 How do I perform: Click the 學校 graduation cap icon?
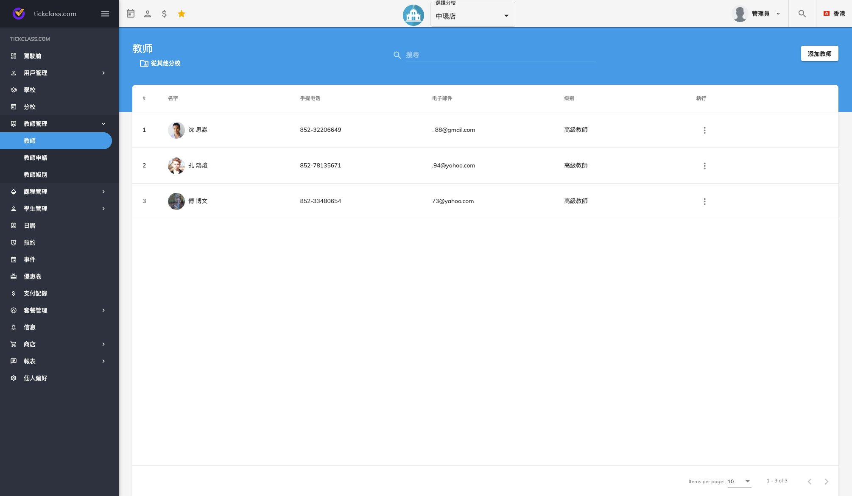coord(14,90)
